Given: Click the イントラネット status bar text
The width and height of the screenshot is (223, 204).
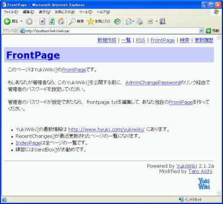Looking at the screenshot, I should (x=193, y=200).
